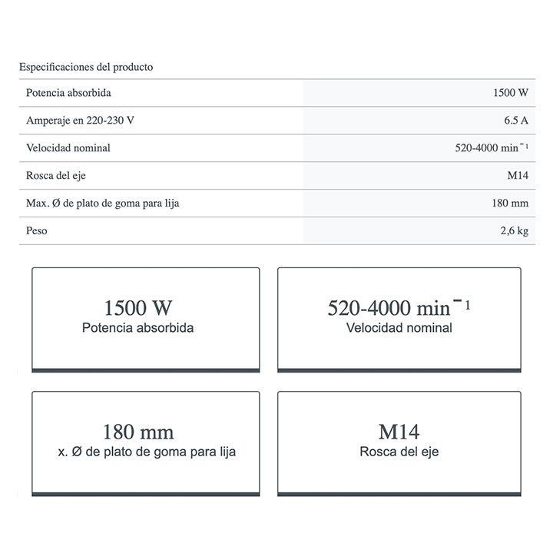The width and height of the screenshot is (553, 553).
Task: Click the large M14 card heading
Action: coord(399,432)
